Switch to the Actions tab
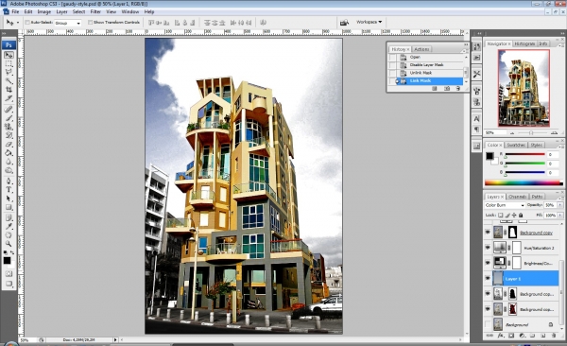 point(421,49)
